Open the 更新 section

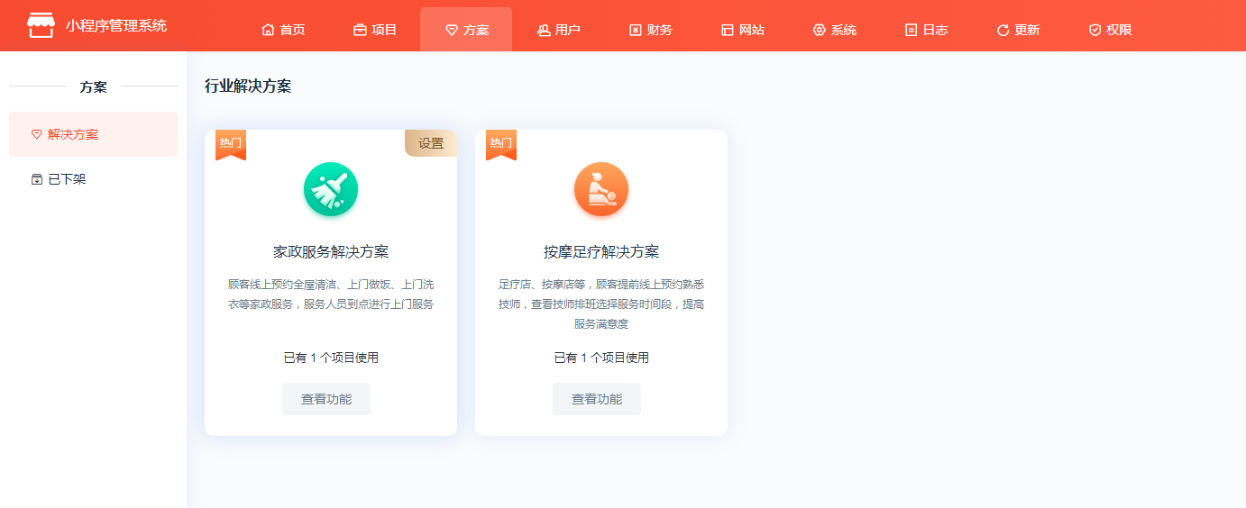[x=1019, y=30]
